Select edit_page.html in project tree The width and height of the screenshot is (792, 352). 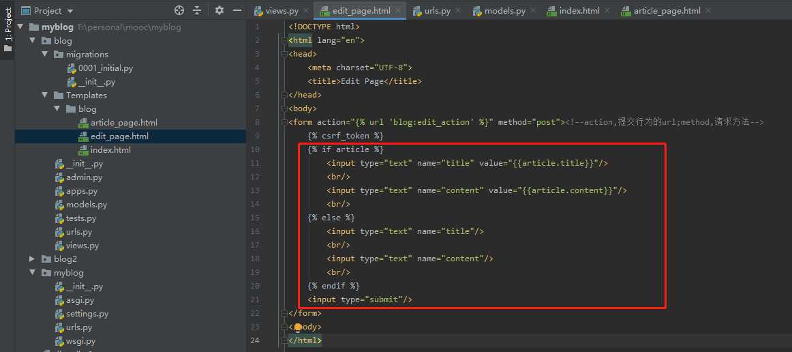(x=119, y=136)
